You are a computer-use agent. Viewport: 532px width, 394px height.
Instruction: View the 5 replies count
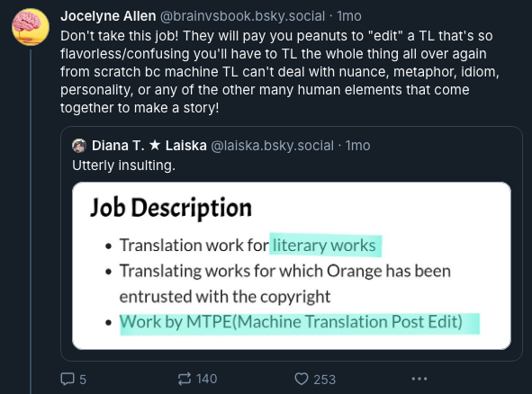pos(83,380)
